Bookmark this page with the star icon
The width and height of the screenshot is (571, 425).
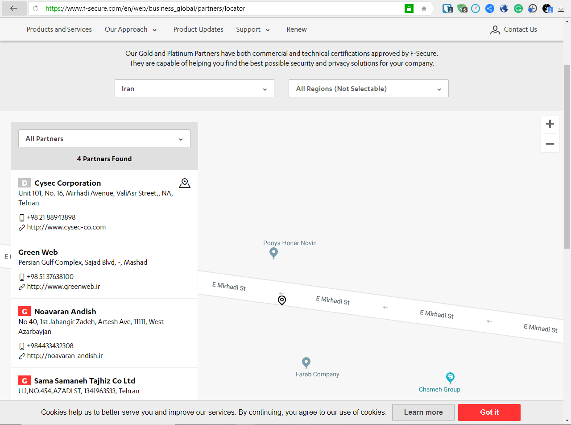(x=424, y=8)
